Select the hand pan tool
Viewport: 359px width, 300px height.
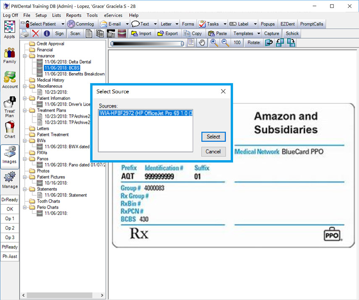pyautogui.click(x=202, y=43)
